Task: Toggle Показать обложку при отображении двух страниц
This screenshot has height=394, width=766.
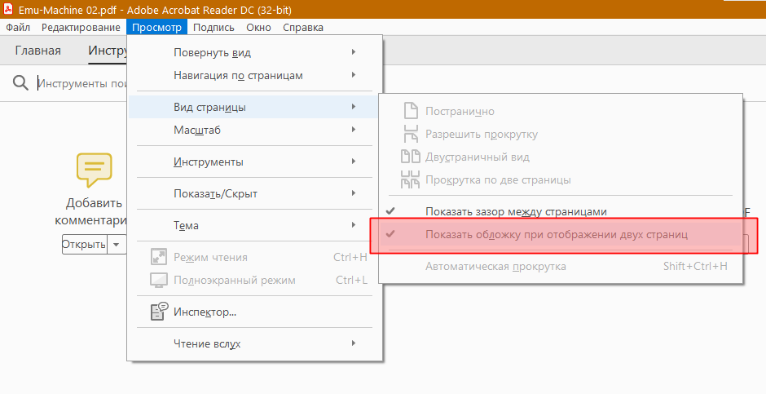Action: [x=561, y=234]
